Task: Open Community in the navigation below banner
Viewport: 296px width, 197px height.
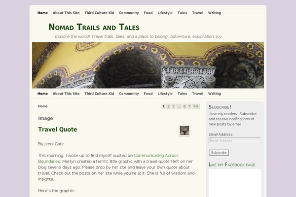Action: pyautogui.click(x=129, y=94)
